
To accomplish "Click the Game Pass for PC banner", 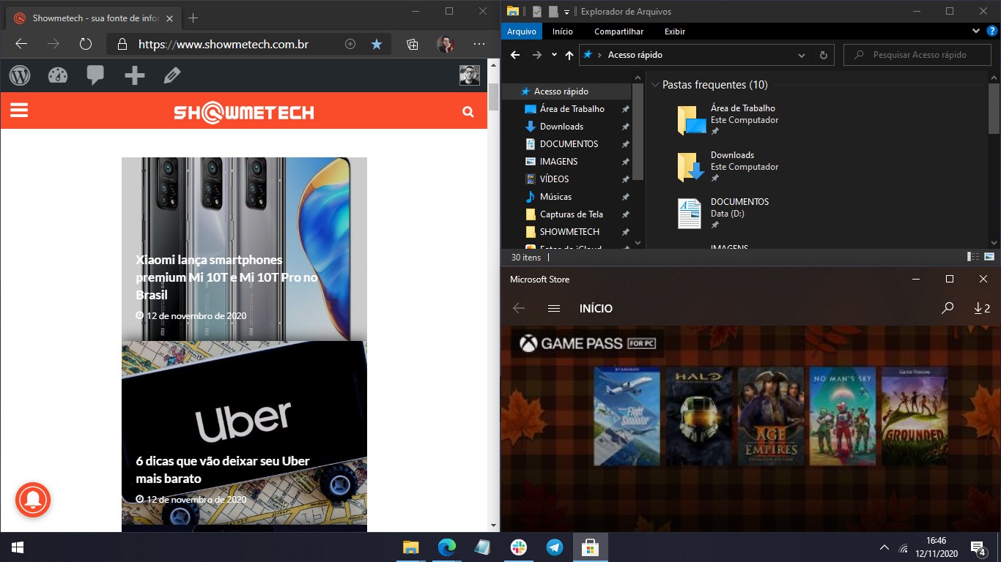I will [x=588, y=343].
